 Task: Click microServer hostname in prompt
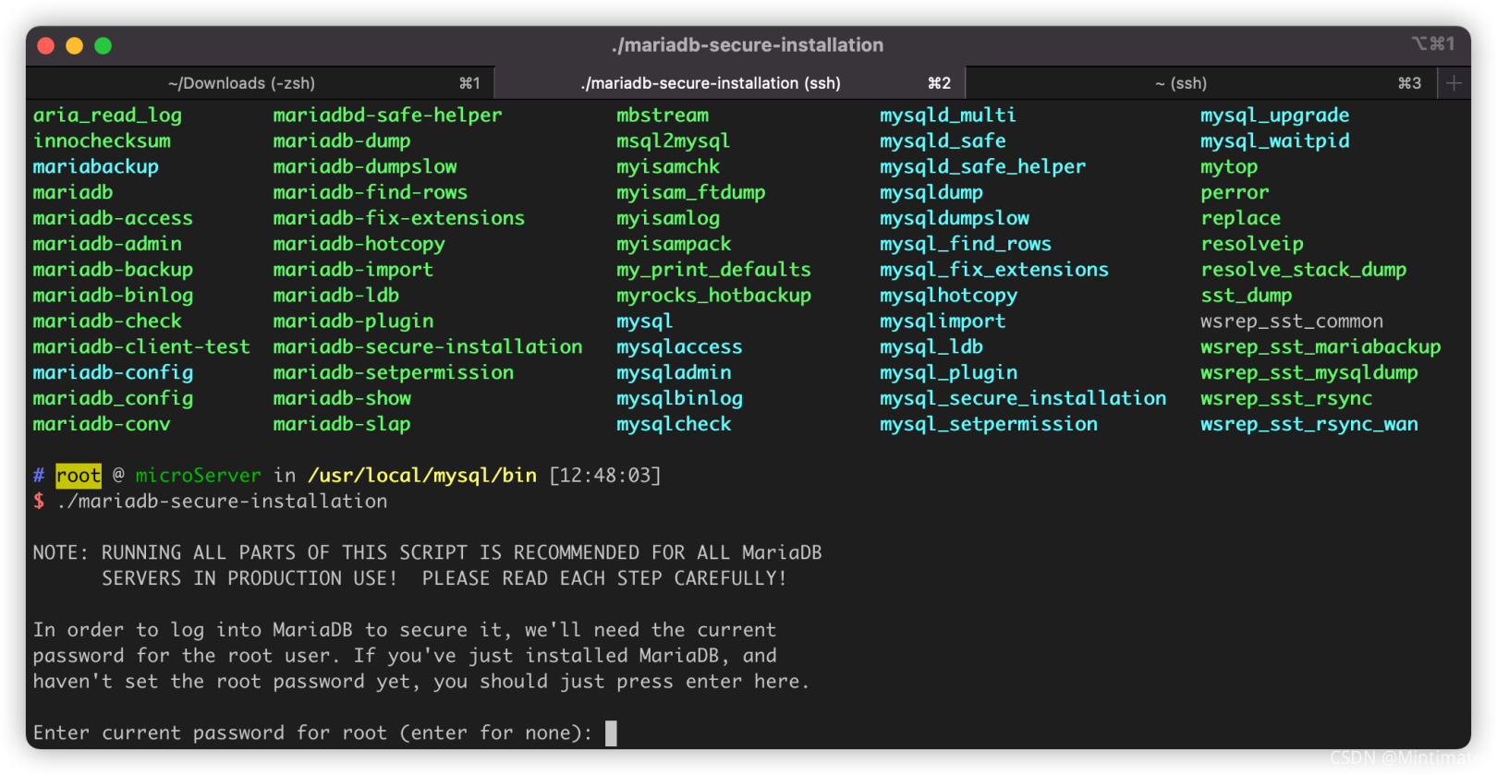click(199, 476)
